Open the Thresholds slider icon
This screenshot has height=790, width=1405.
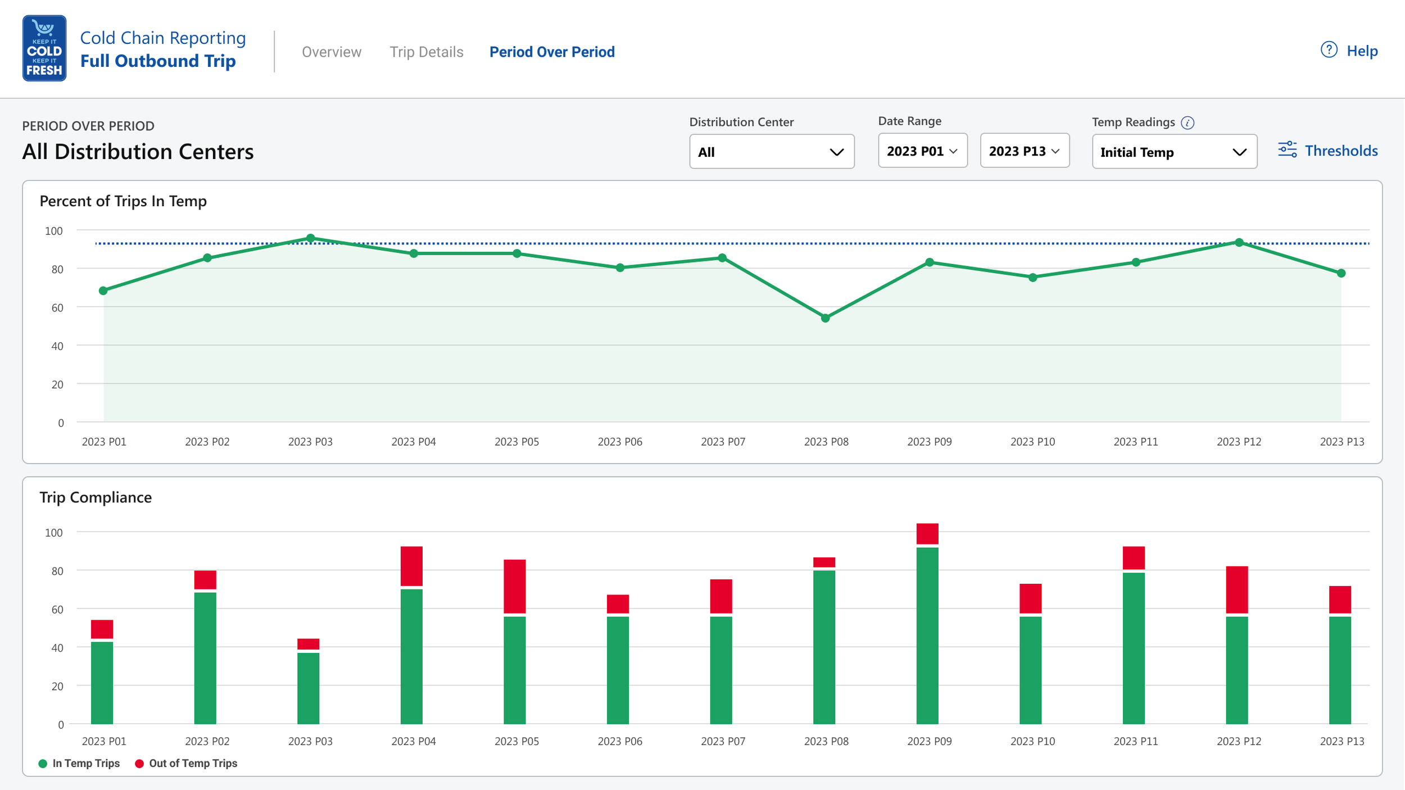pos(1288,150)
